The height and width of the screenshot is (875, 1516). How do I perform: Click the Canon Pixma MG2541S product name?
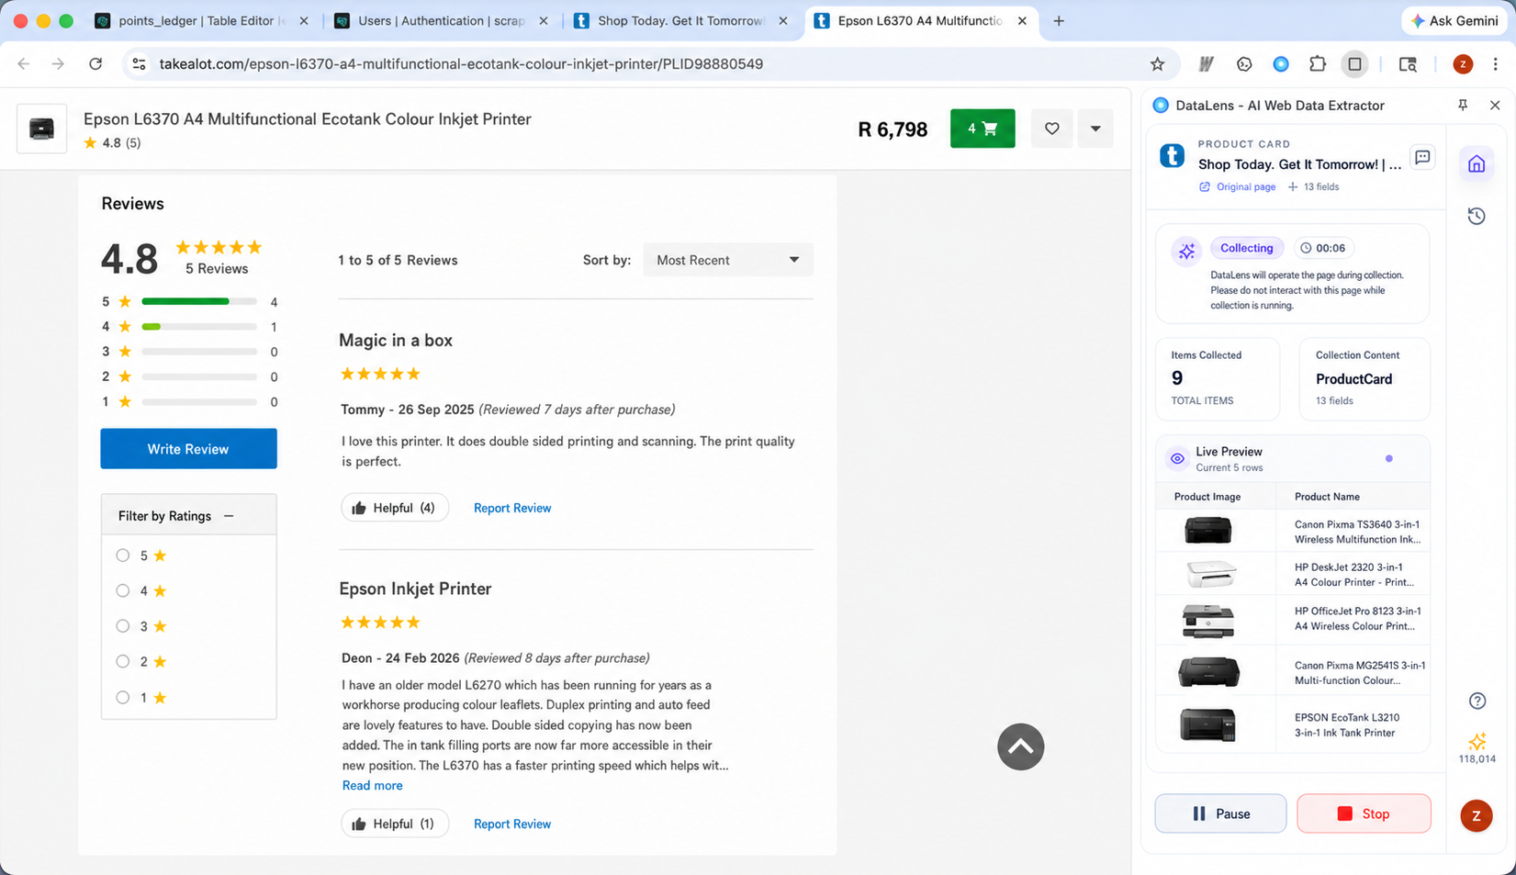coord(1360,673)
